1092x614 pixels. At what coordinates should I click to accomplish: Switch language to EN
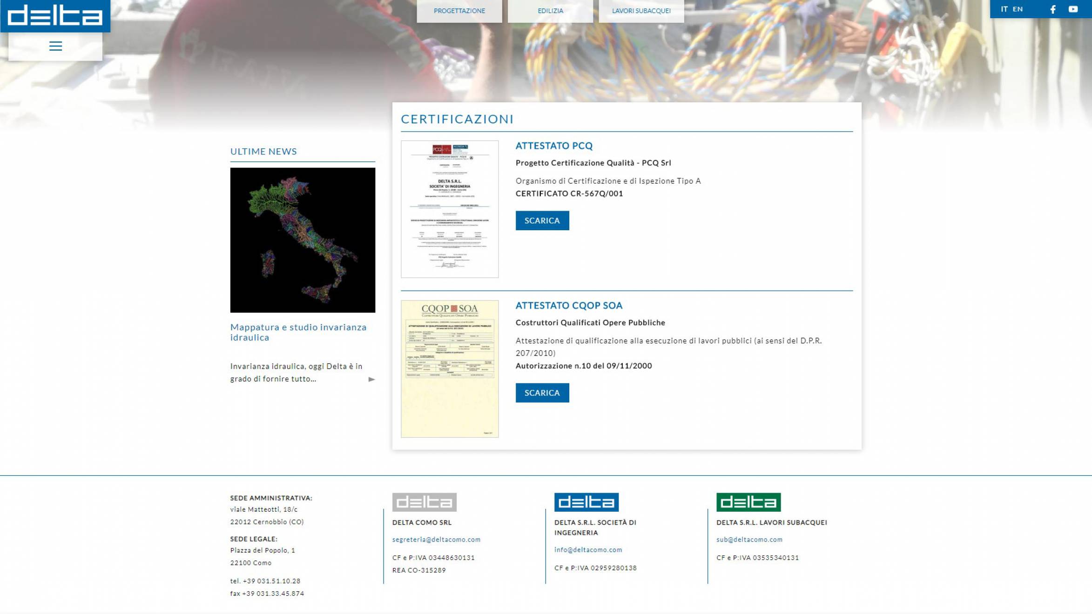pos(1018,9)
